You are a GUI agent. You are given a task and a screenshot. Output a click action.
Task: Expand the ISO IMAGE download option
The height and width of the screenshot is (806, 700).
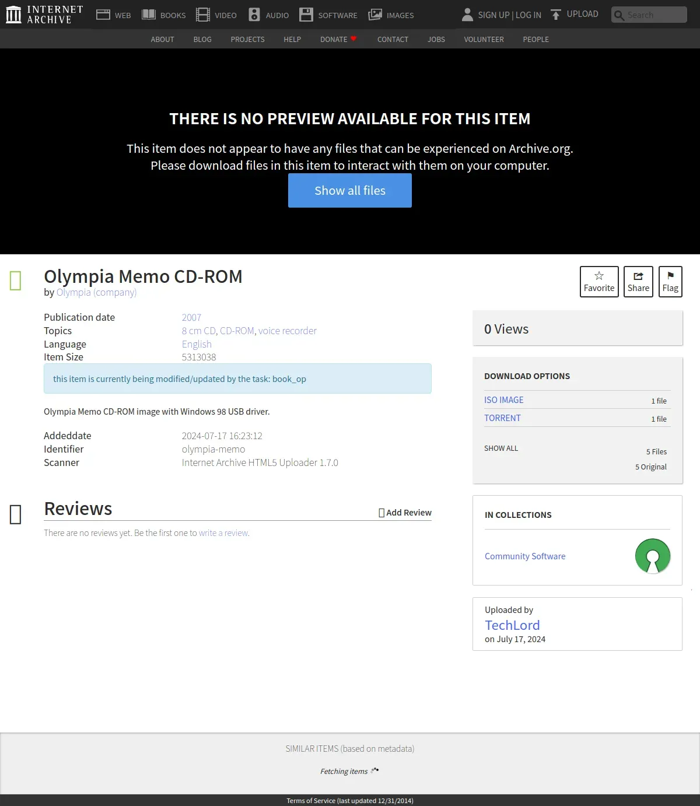(503, 400)
